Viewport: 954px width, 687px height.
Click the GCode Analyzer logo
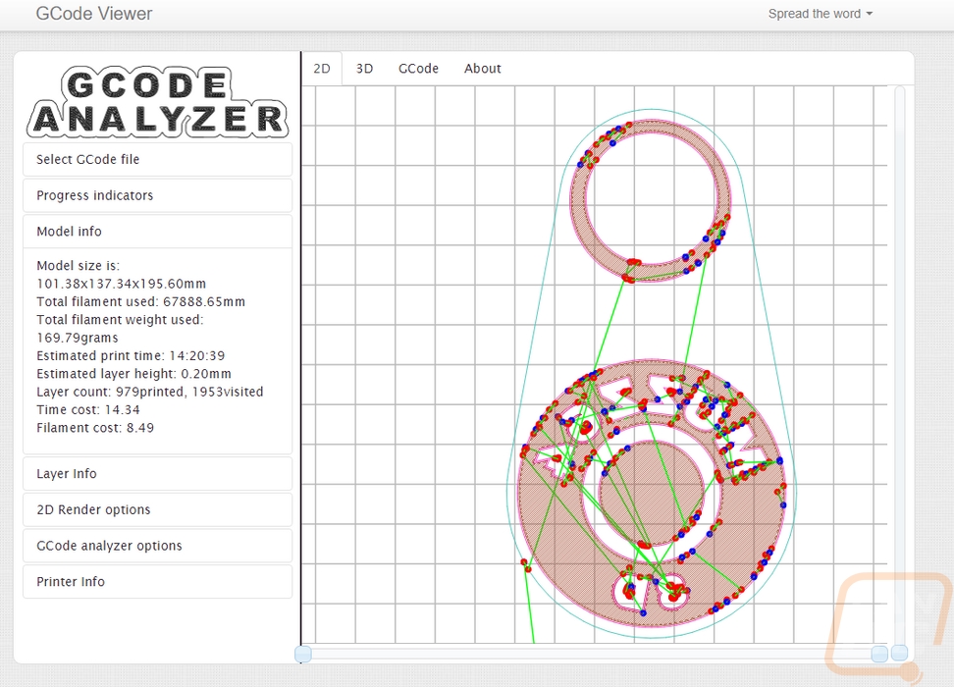pyautogui.click(x=158, y=102)
